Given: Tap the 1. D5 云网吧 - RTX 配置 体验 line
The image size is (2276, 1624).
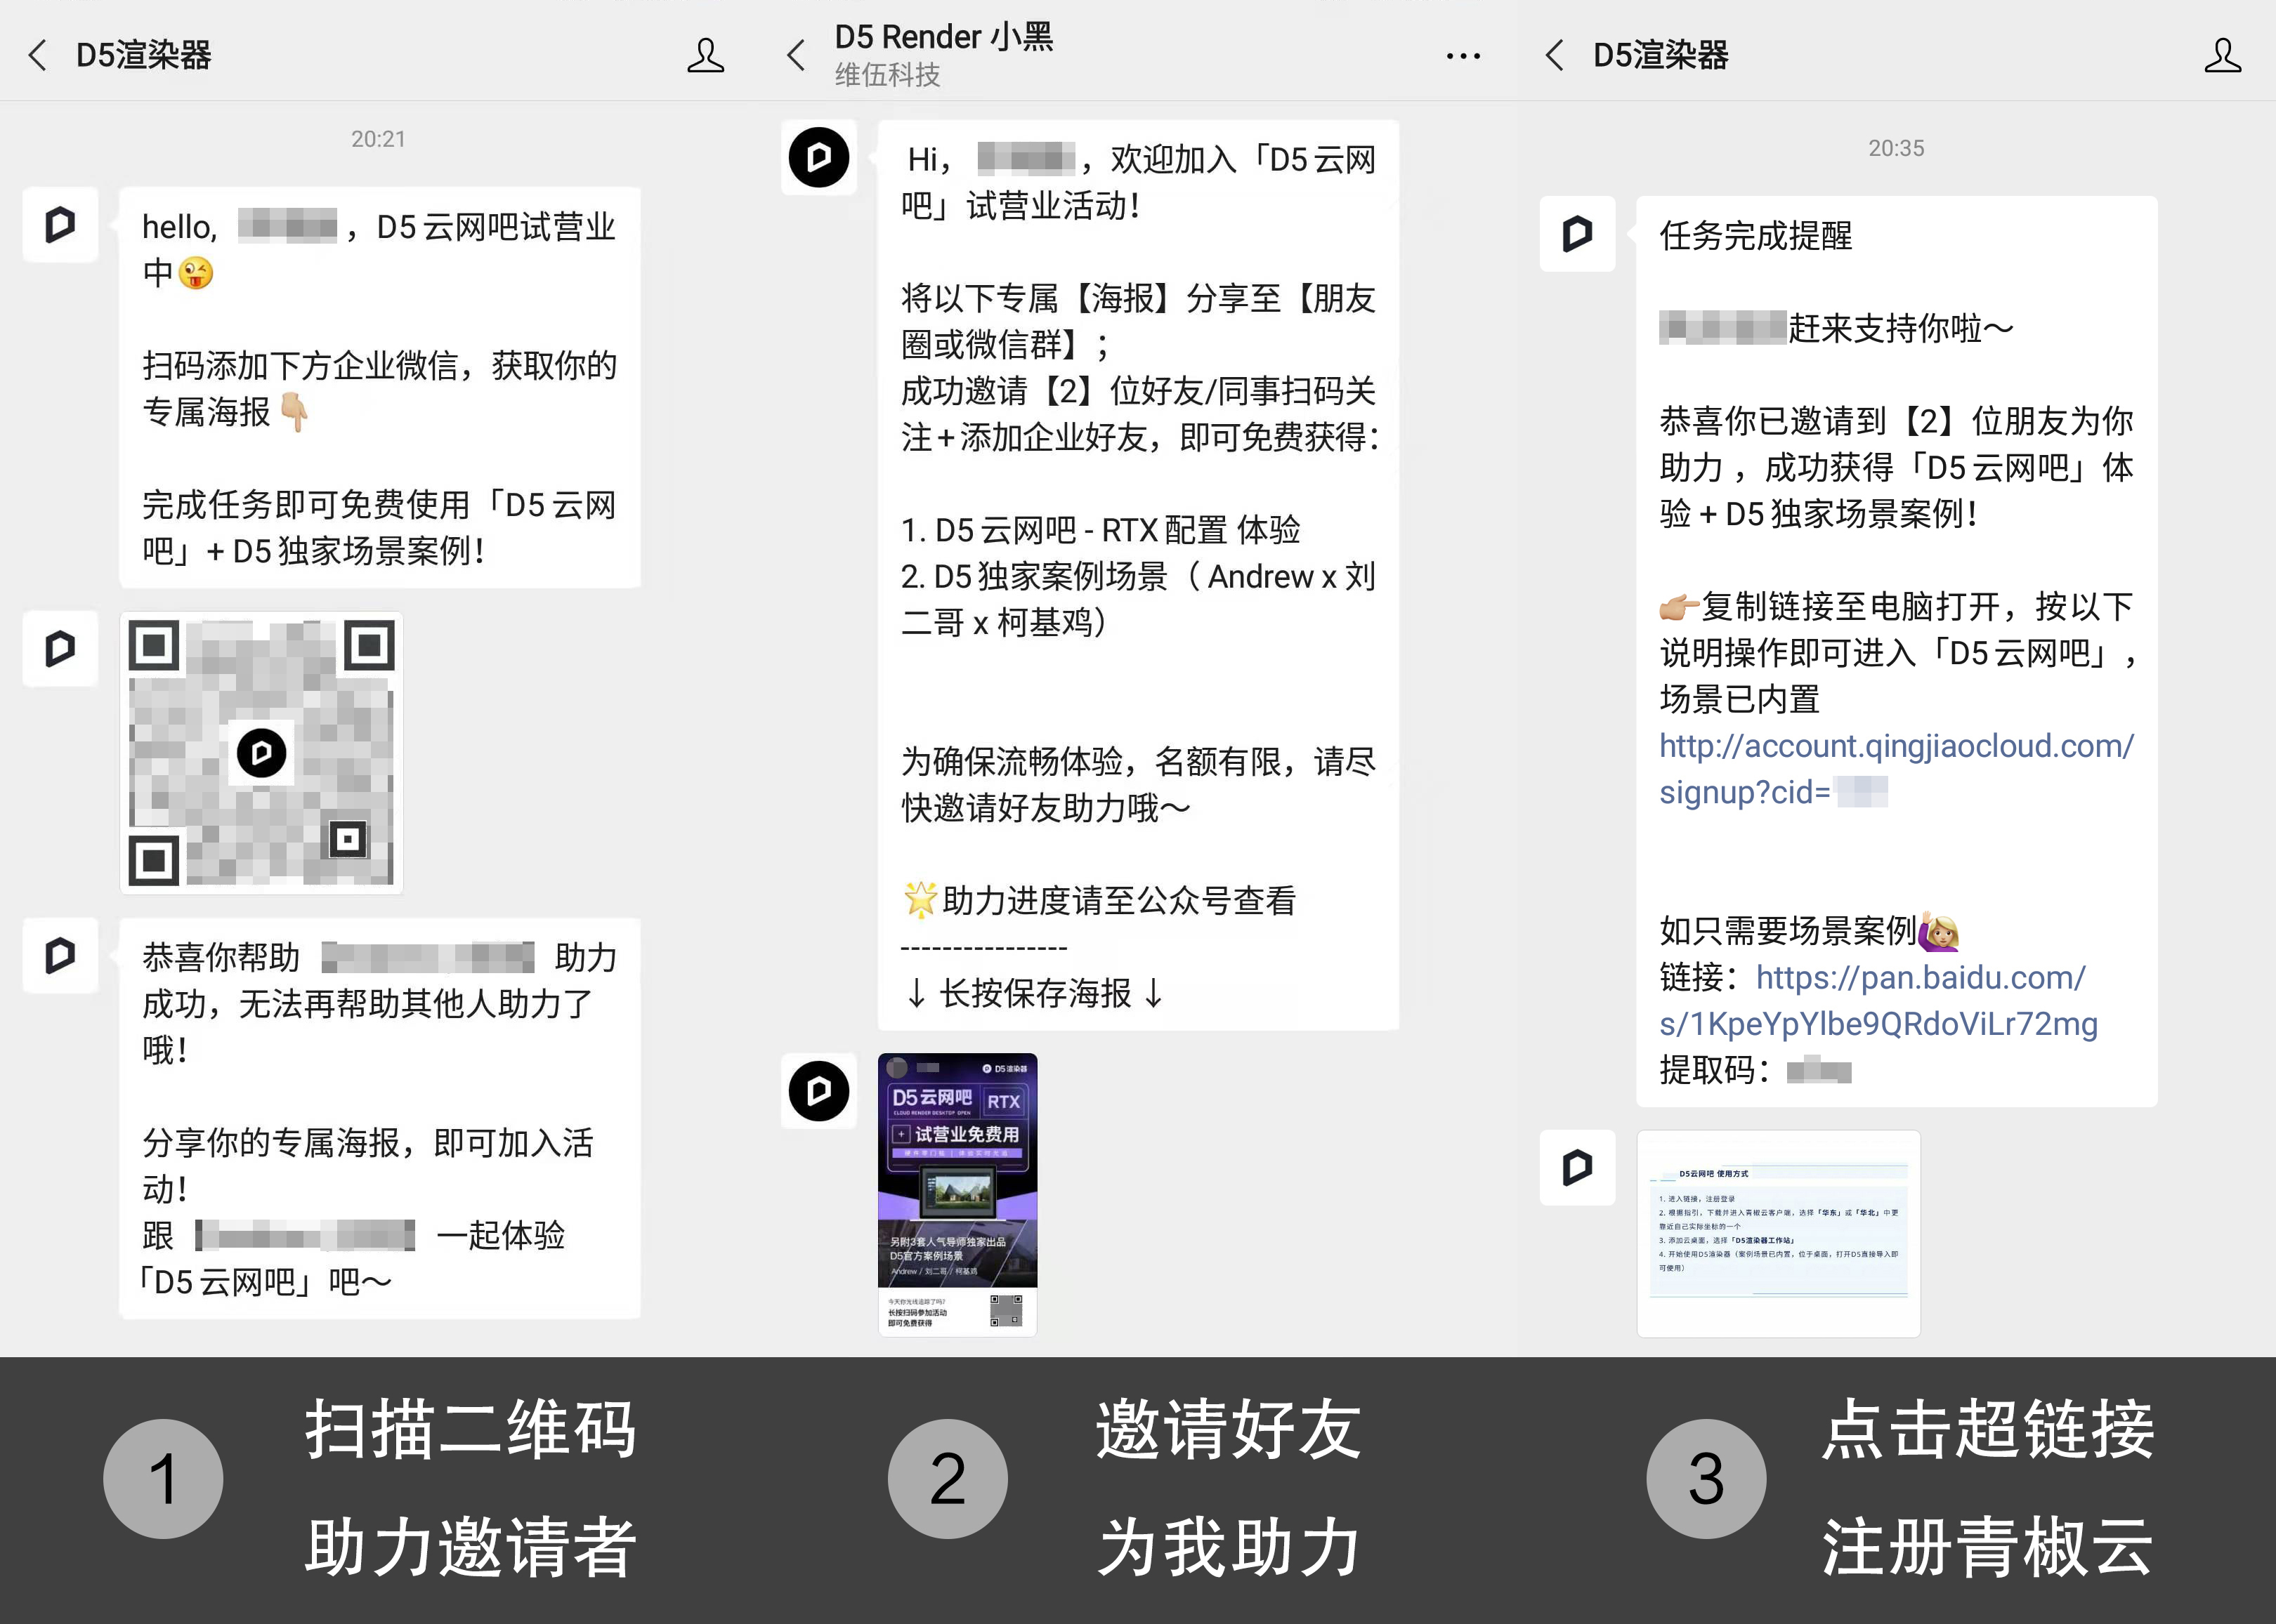Looking at the screenshot, I should 1101,530.
